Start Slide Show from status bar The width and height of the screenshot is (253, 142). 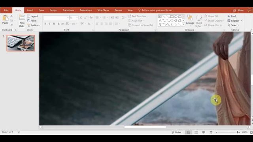(x=211, y=133)
